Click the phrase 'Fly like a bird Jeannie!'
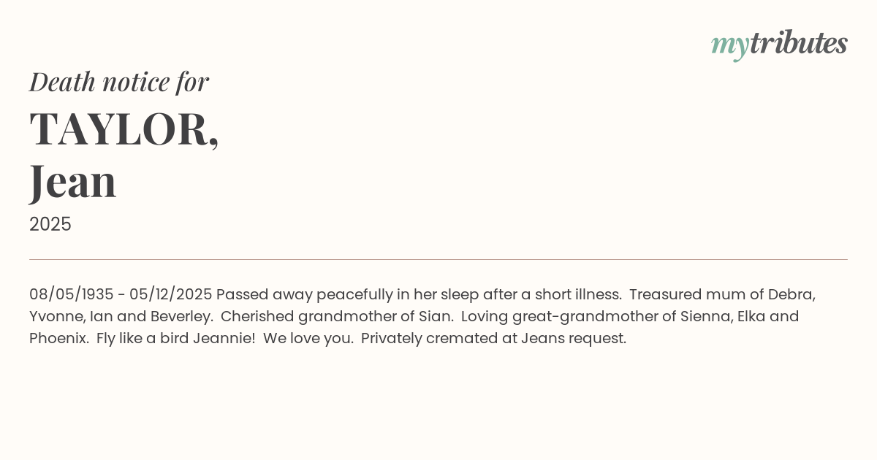The width and height of the screenshot is (877, 460). pyautogui.click(x=175, y=338)
